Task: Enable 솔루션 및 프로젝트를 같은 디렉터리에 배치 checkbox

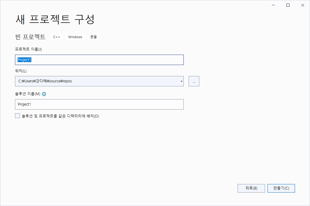Action: (x=17, y=116)
